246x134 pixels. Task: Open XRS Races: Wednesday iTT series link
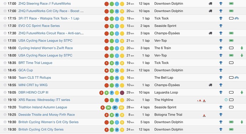pyautogui.click(x=44, y=100)
